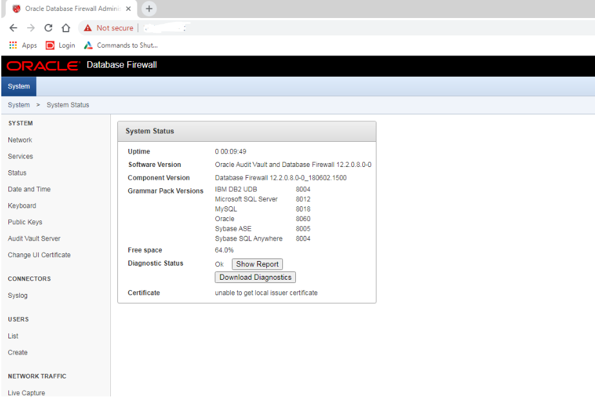The width and height of the screenshot is (595, 399).
Task: Open the Commands to Shut bookmark
Action: click(121, 45)
